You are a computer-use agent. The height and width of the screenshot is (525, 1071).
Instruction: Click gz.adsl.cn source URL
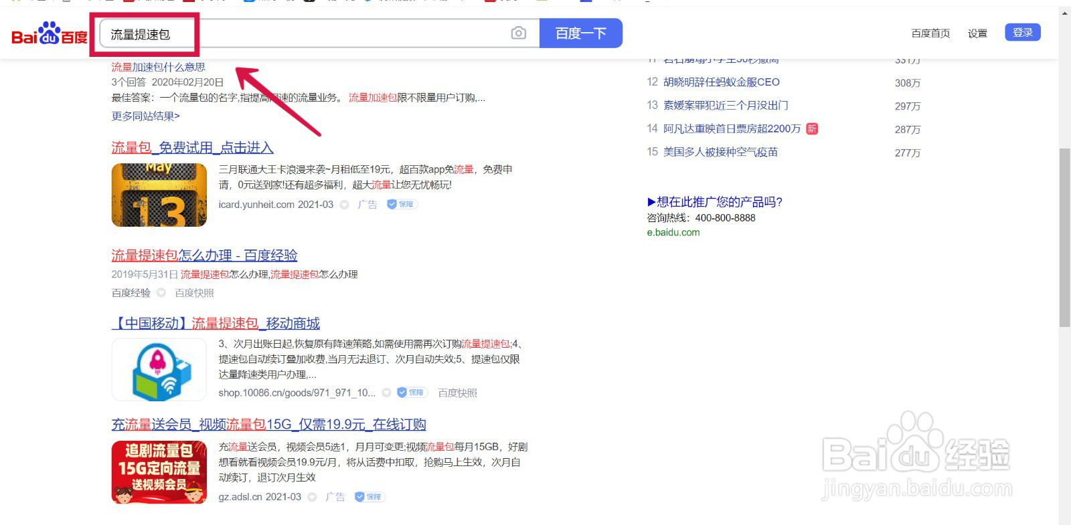coord(240,497)
